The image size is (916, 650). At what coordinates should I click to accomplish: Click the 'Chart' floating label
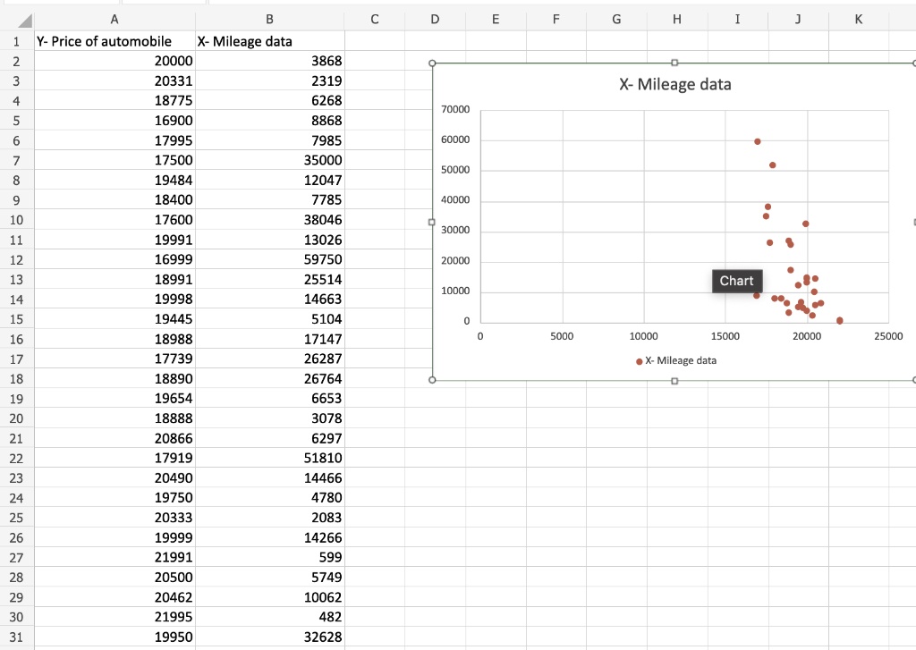[736, 280]
